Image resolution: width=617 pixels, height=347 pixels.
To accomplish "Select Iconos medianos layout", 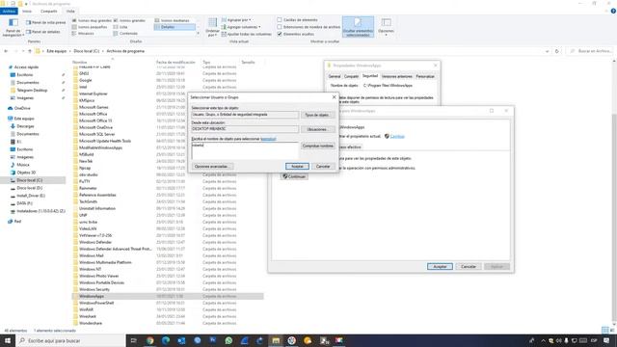I will 172,20.
